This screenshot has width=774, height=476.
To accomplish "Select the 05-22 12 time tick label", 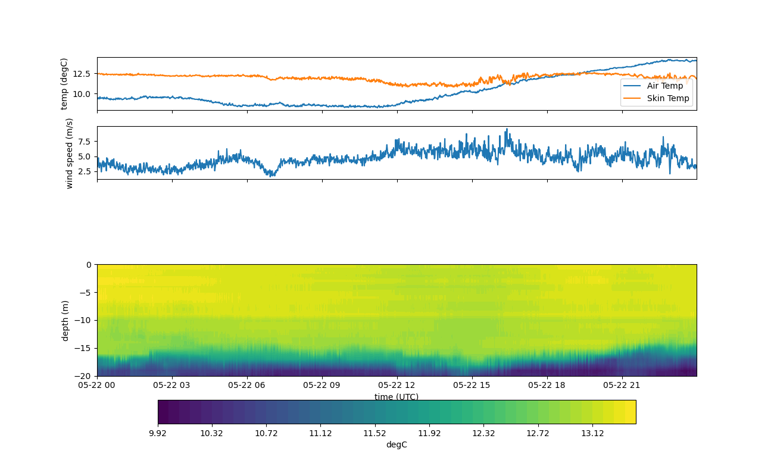I will click(397, 385).
